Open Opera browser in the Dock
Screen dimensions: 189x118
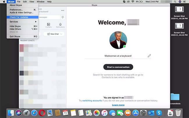[42, 113]
